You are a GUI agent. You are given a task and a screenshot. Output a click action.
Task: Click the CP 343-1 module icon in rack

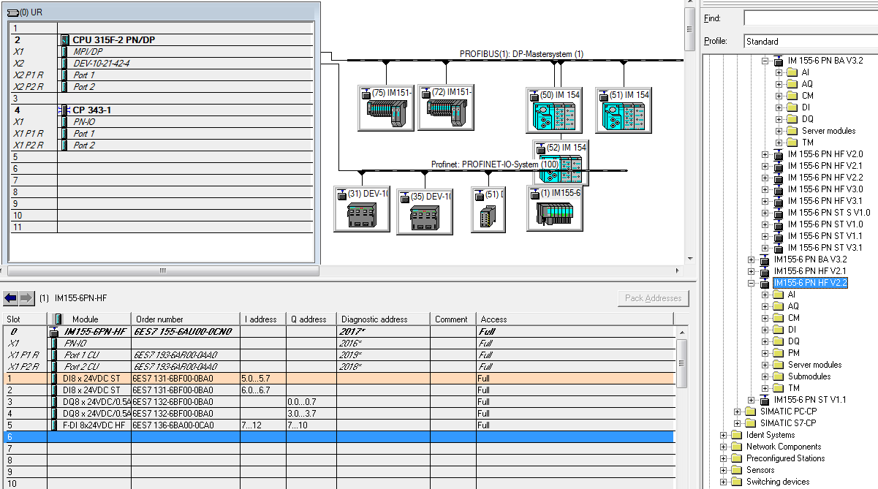(64, 110)
